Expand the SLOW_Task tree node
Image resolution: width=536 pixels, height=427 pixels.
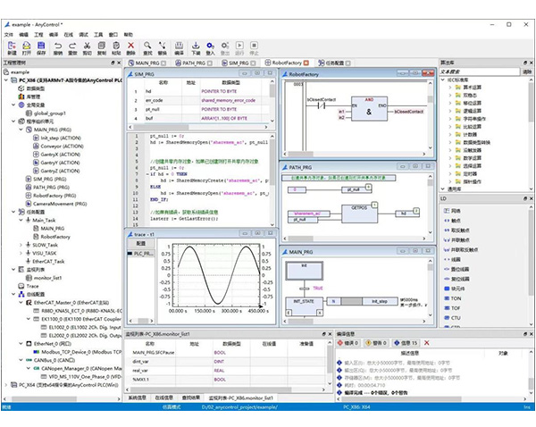pyautogui.click(x=21, y=245)
